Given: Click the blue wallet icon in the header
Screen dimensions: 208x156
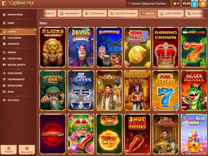Looking at the screenshot, I should [195, 4].
